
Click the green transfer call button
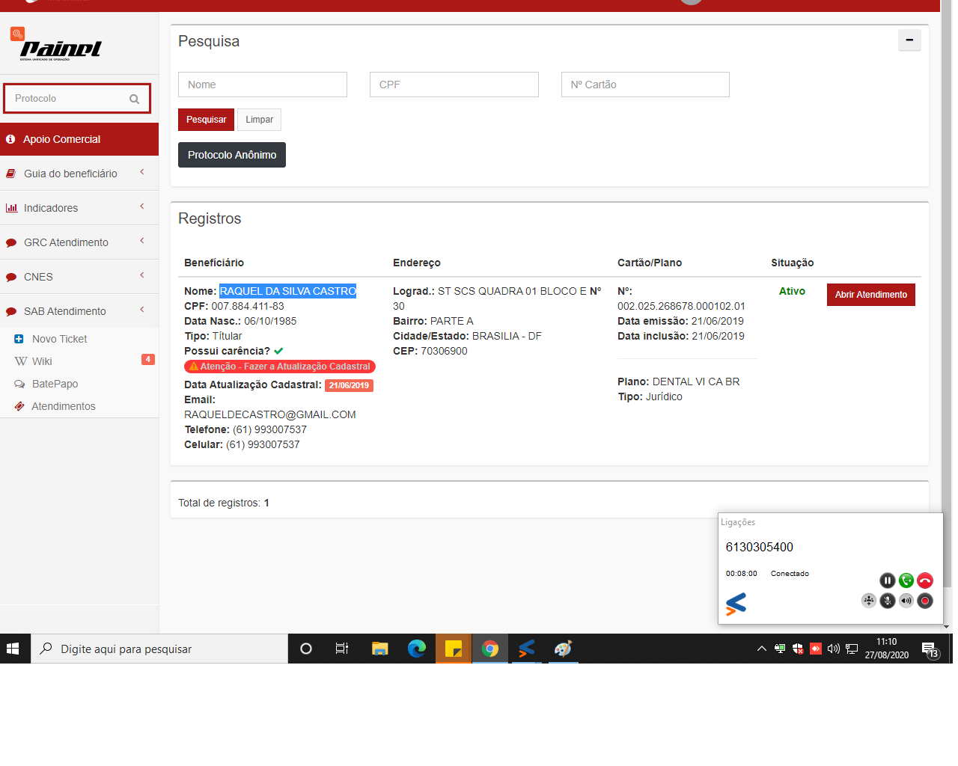point(906,580)
